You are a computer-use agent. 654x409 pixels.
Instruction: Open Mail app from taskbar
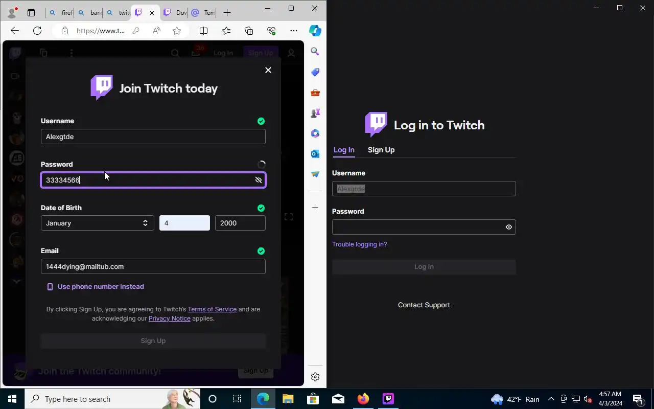338,399
